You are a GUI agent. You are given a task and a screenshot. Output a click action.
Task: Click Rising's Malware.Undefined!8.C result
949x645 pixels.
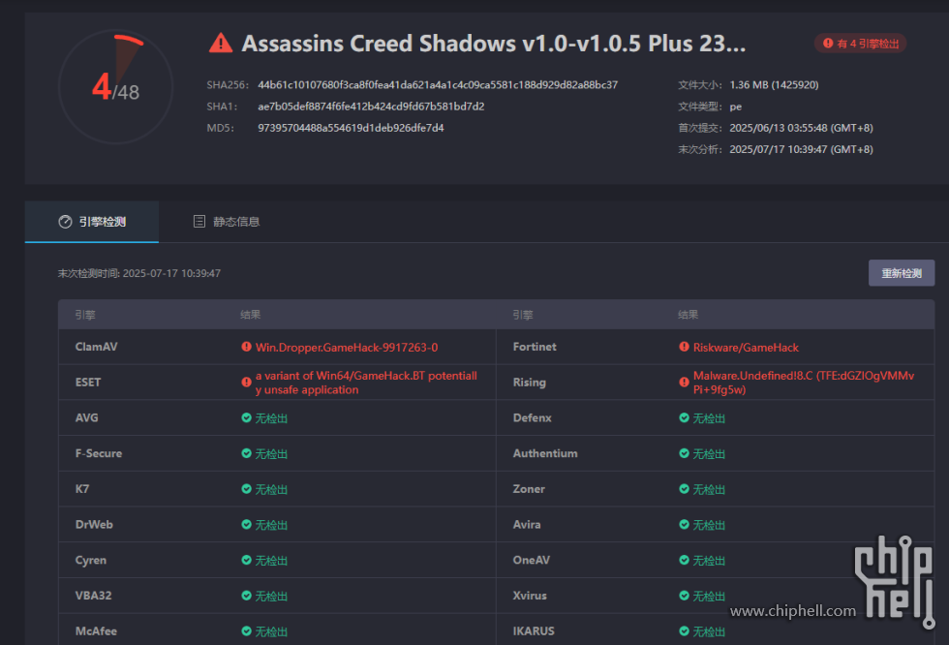click(804, 383)
